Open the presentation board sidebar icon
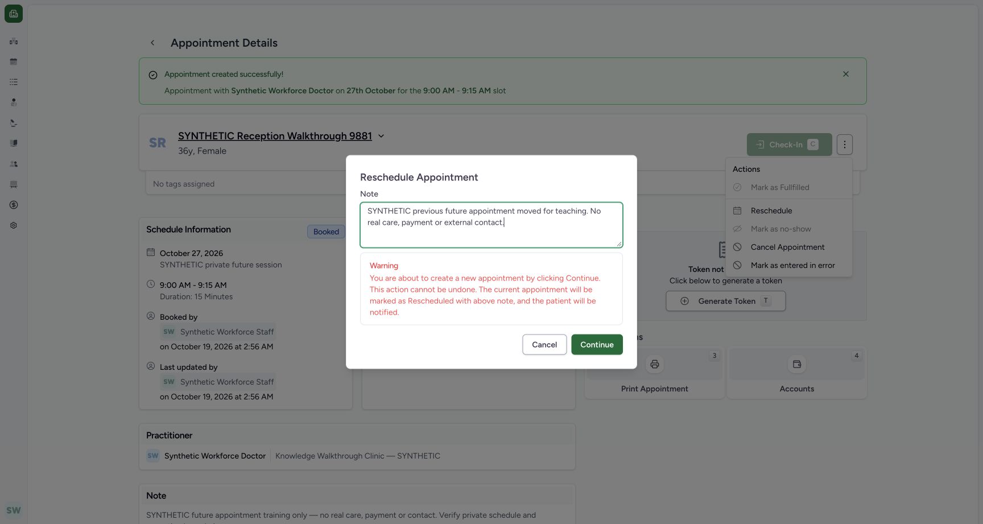The height and width of the screenshot is (524, 983). (14, 184)
